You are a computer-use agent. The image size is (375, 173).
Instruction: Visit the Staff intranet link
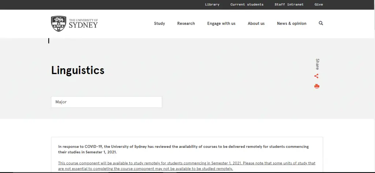pyautogui.click(x=289, y=4)
